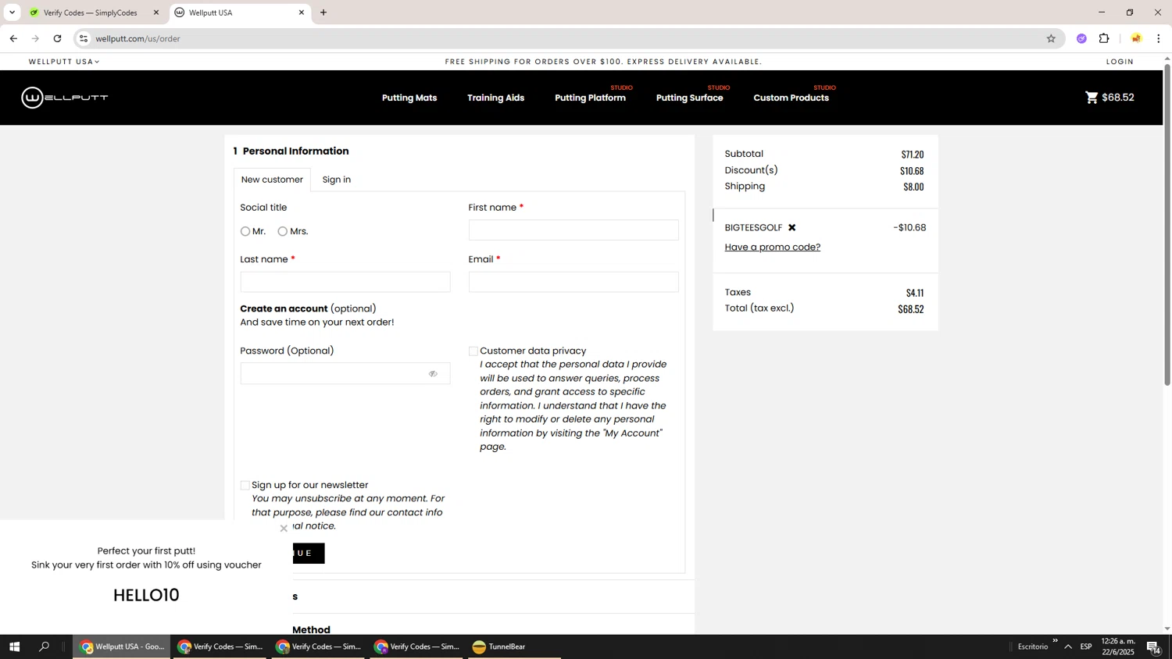View site information icon in address bar

click(84, 38)
